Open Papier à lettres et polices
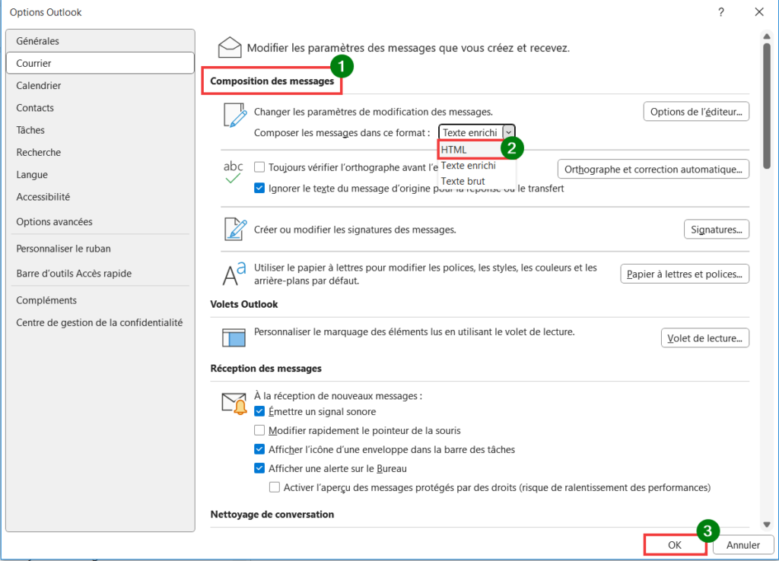Viewport: 779px width, 561px height. point(685,274)
